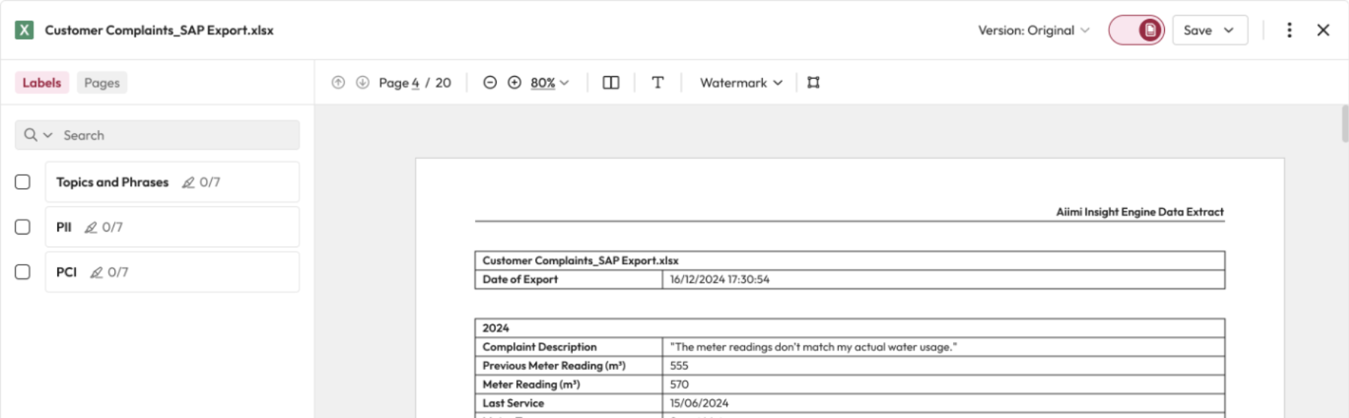Click the Save button
The height and width of the screenshot is (418, 1349).
[x=1198, y=30]
